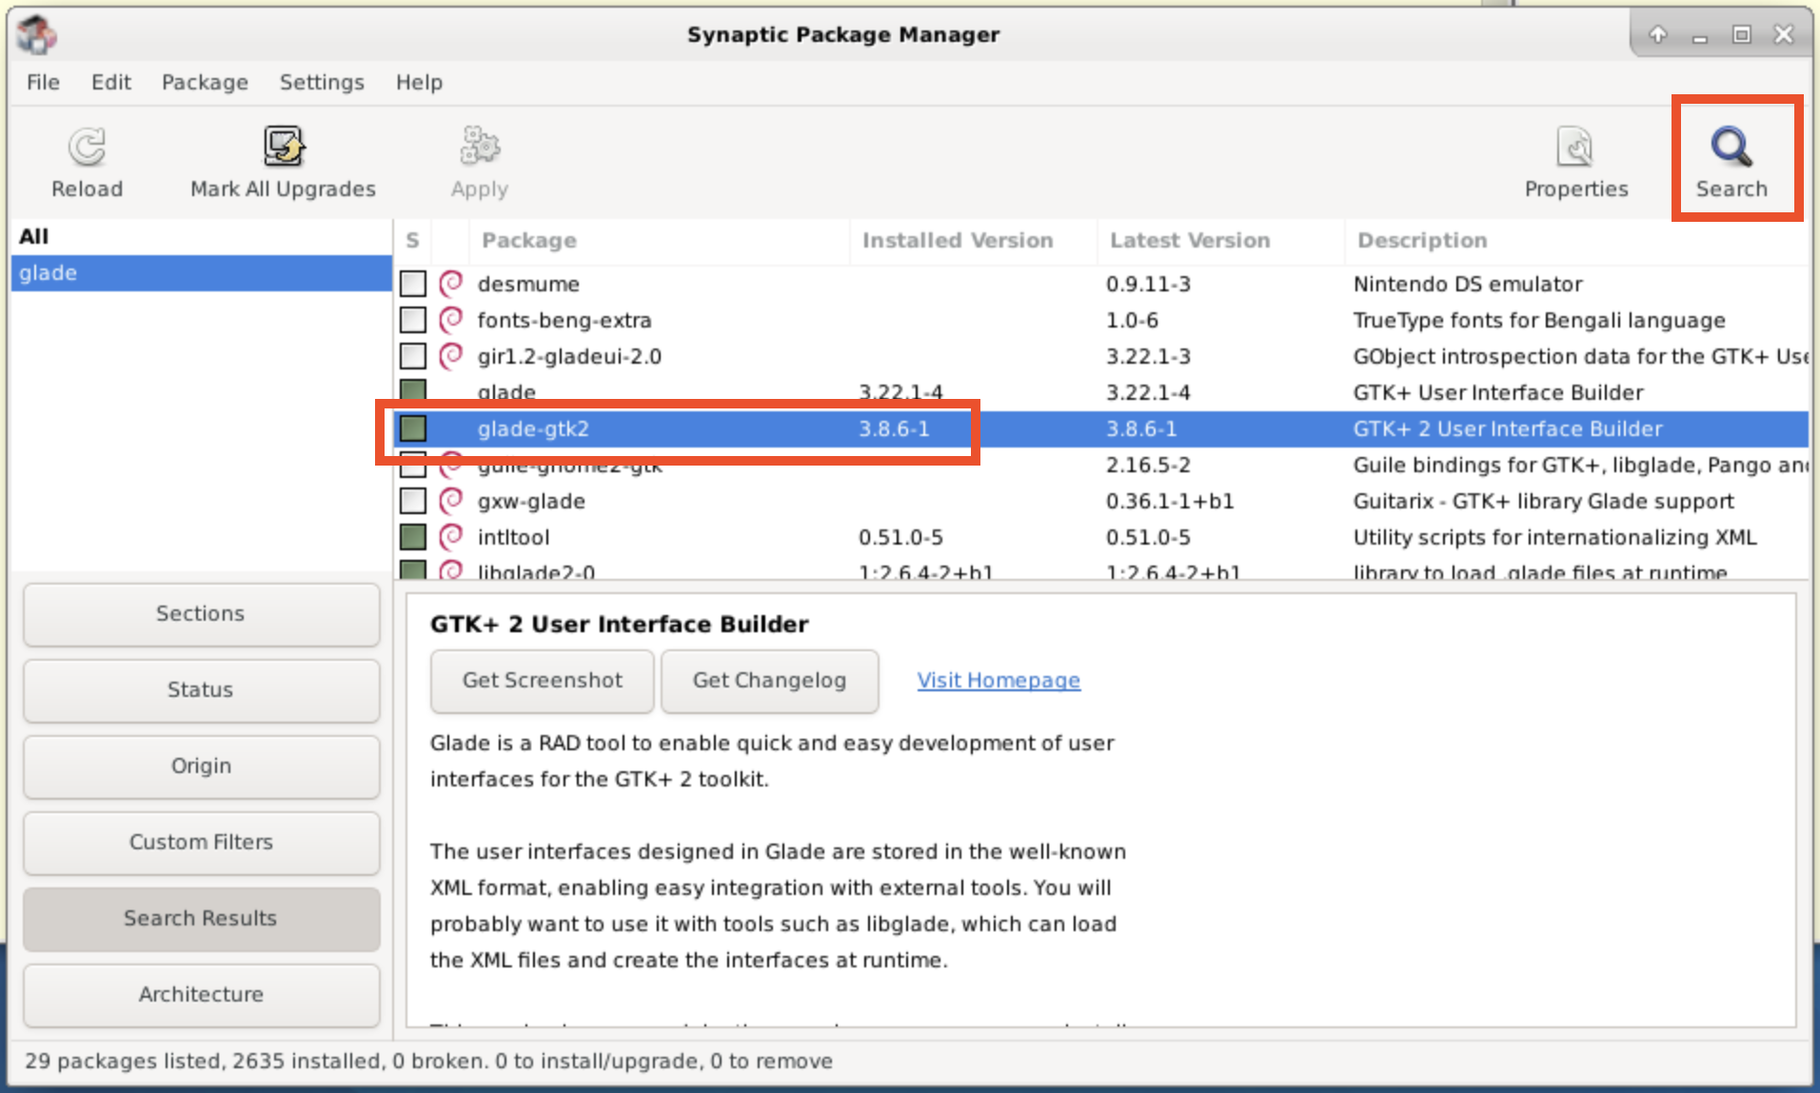
Task: Select the fonts-beng-extra package row
Action: click(1101, 320)
